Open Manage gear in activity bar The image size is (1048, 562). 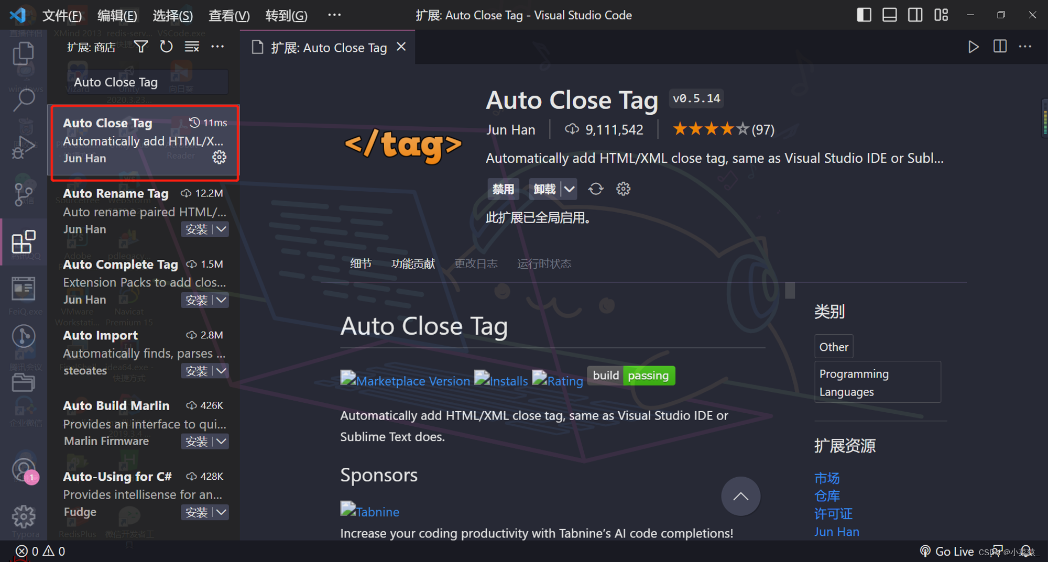click(x=24, y=517)
